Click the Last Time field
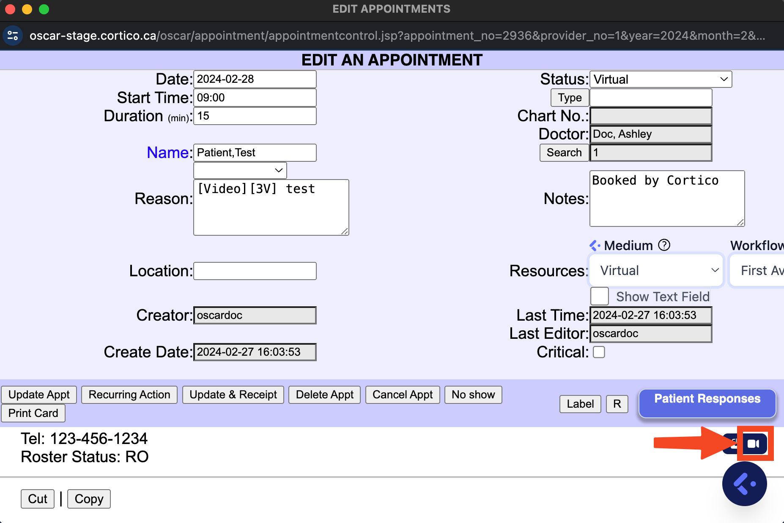Viewport: 784px width, 523px height. pyautogui.click(x=651, y=315)
